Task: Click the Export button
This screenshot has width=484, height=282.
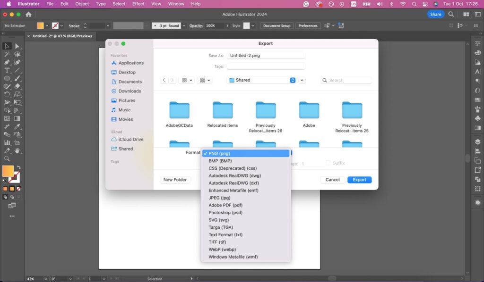Action: point(359,180)
